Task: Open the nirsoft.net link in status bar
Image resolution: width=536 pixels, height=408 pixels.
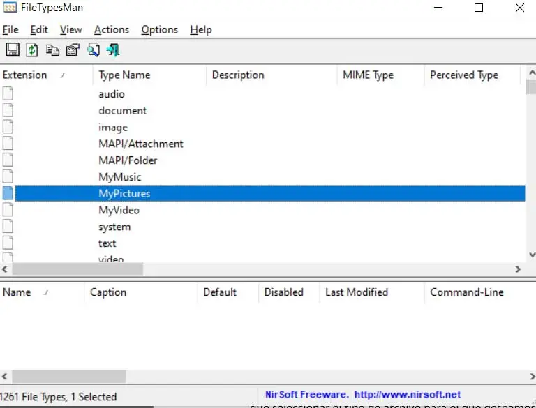Action: (x=407, y=395)
